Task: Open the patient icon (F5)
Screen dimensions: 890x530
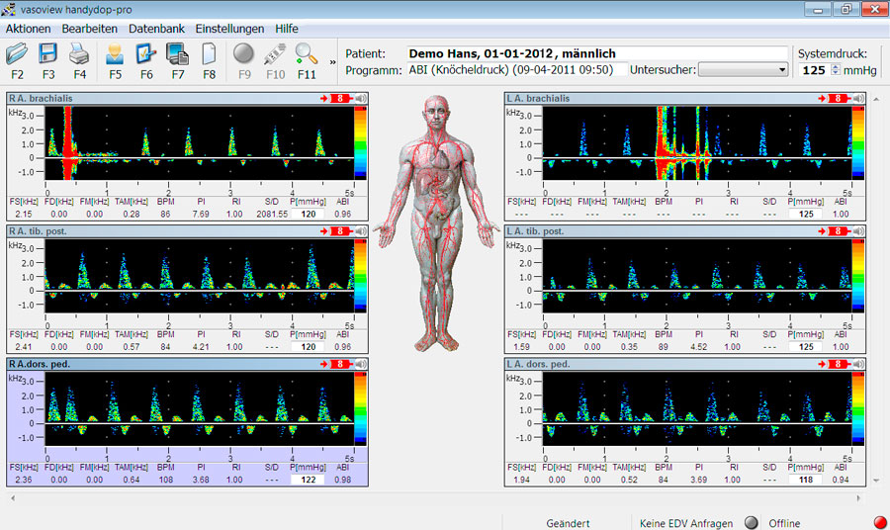Action: click(116, 54)
